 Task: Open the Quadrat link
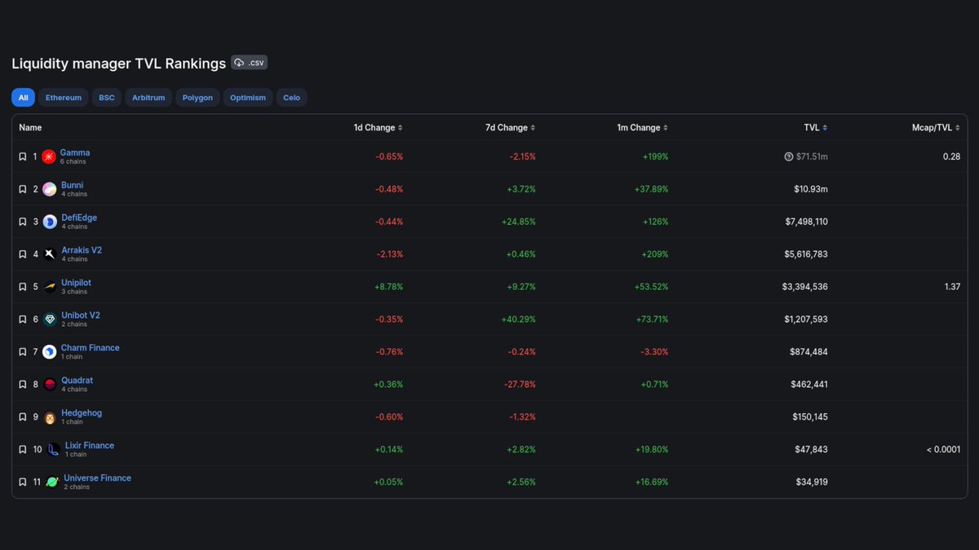pos(78,381)
